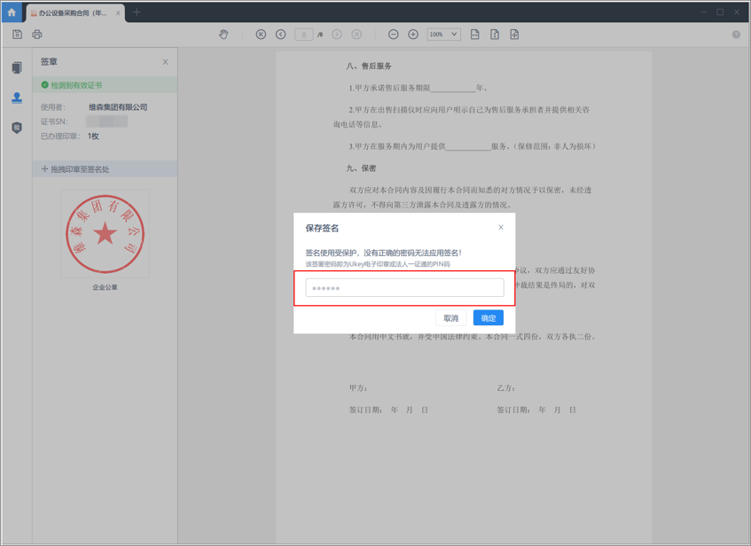Close the 签章 panel
The height and width of the screenshot is (546, 751).
[165, 62]
